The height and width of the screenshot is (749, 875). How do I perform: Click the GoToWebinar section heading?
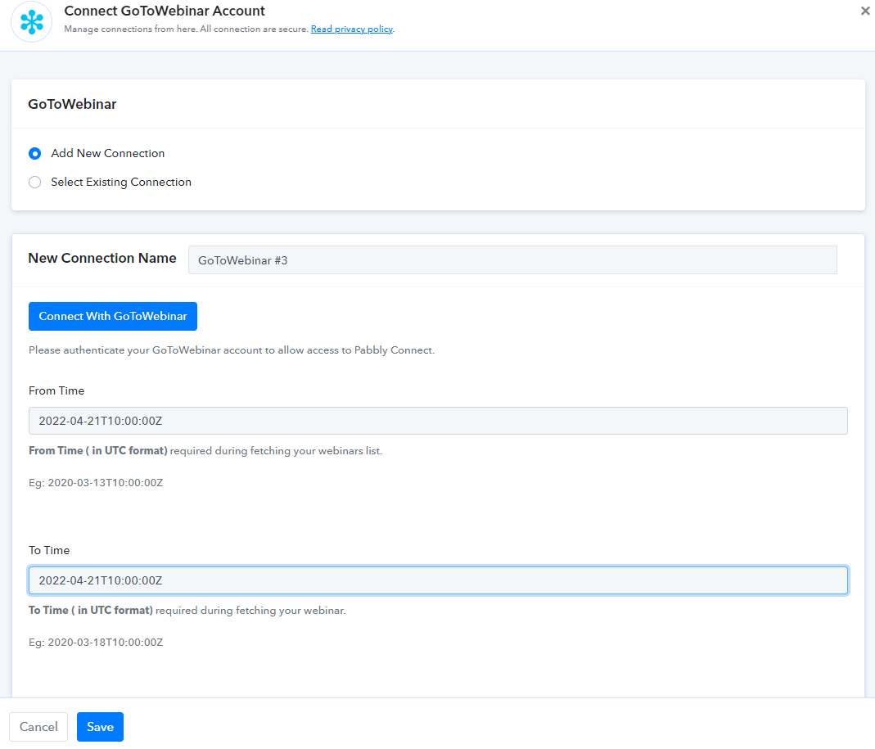(72, 105)
